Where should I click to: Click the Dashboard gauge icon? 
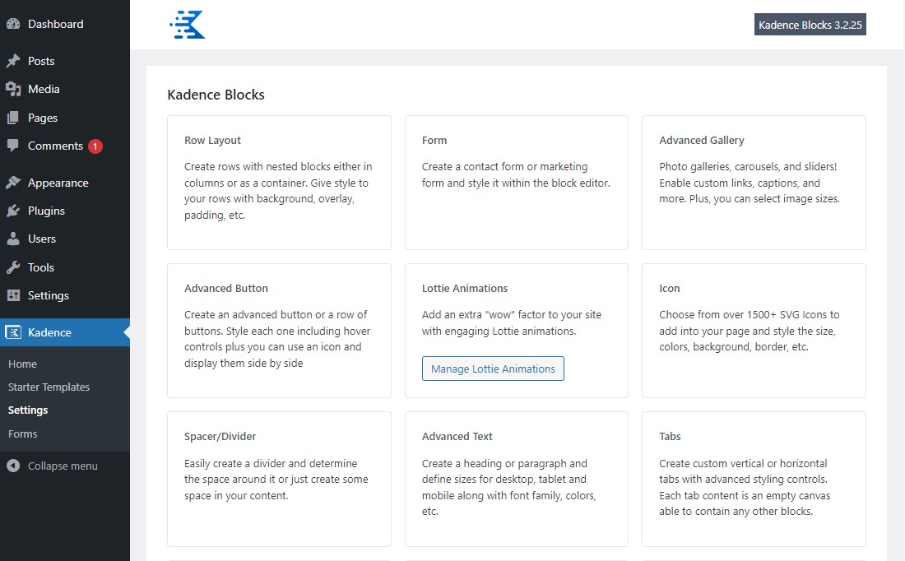13,24
